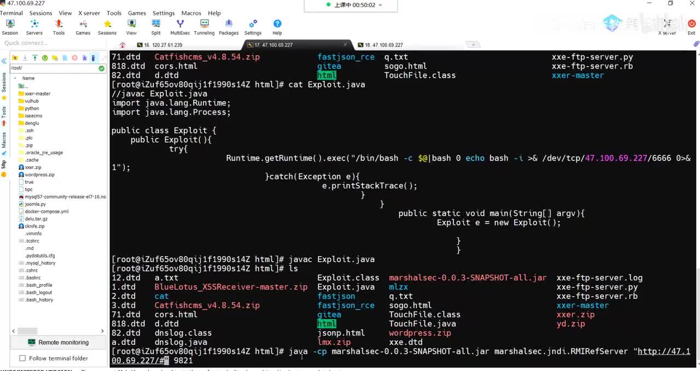This screenshot has height=371, width=700.
Task: Open the Macros menu
Action: point(191,13)
